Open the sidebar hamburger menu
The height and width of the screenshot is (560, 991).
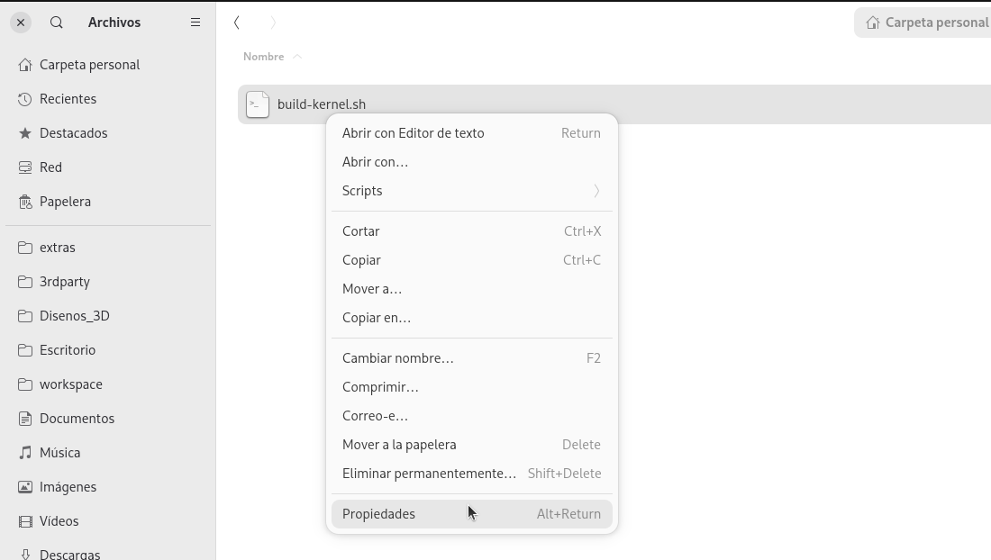(195, 23)
